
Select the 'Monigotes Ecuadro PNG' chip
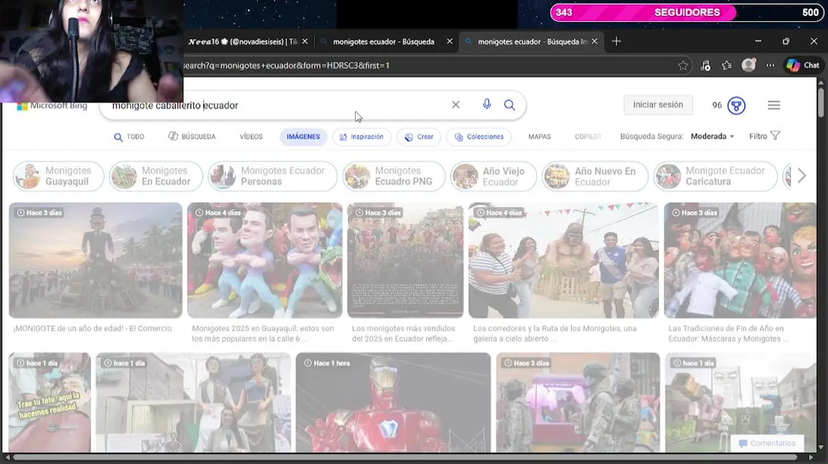coord(393,176)
